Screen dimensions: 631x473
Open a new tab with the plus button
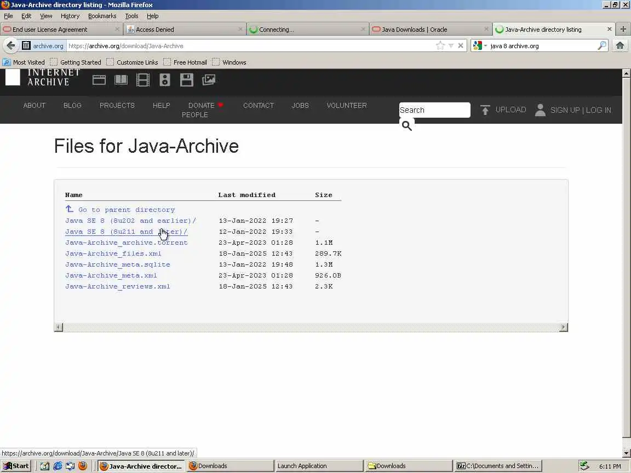[x=623, y=29]
